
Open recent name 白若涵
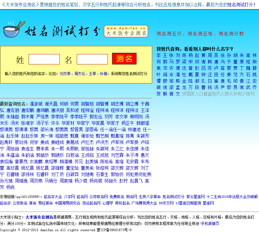coord(72,155)
